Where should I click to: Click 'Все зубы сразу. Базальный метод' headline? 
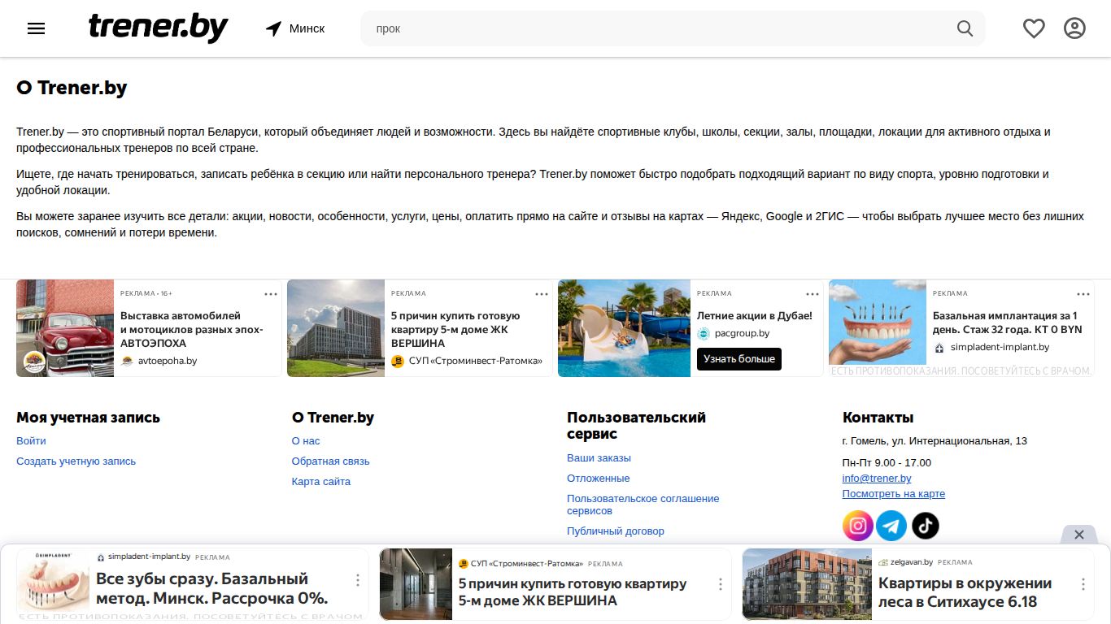[x=212, y=588]
